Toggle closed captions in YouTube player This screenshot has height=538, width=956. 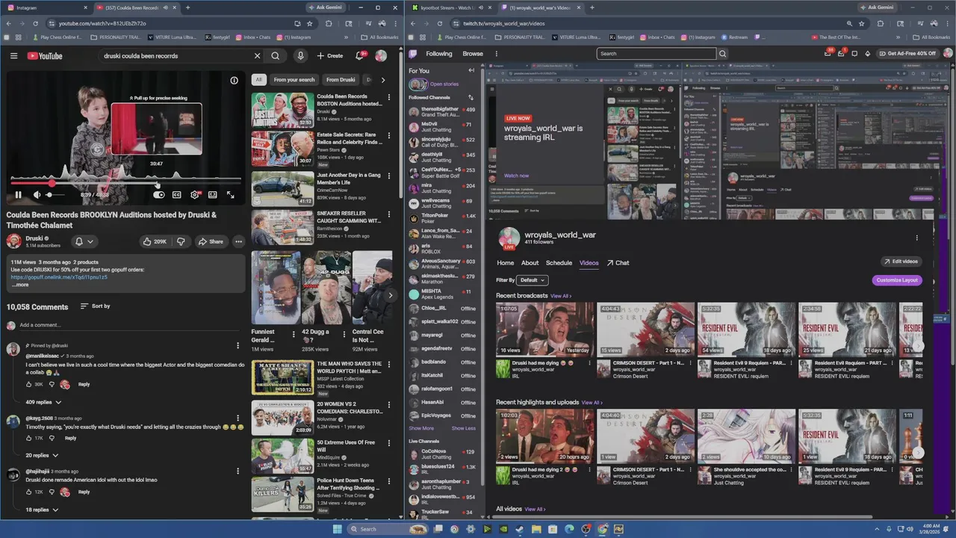click(177, 195)
